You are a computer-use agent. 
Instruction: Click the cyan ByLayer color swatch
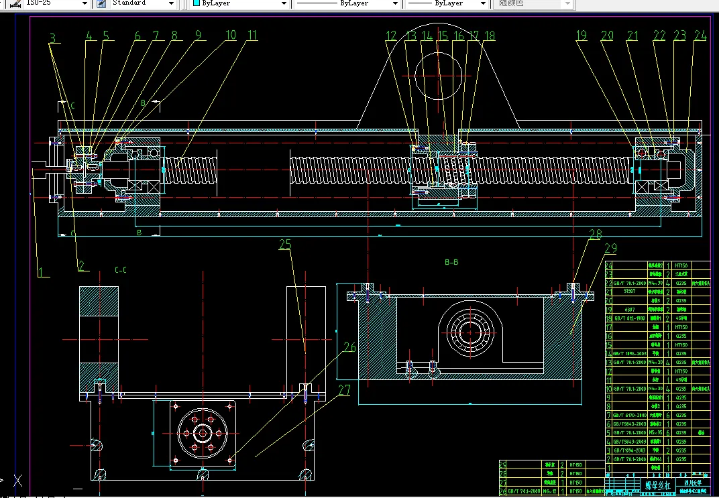click(197, 3)
